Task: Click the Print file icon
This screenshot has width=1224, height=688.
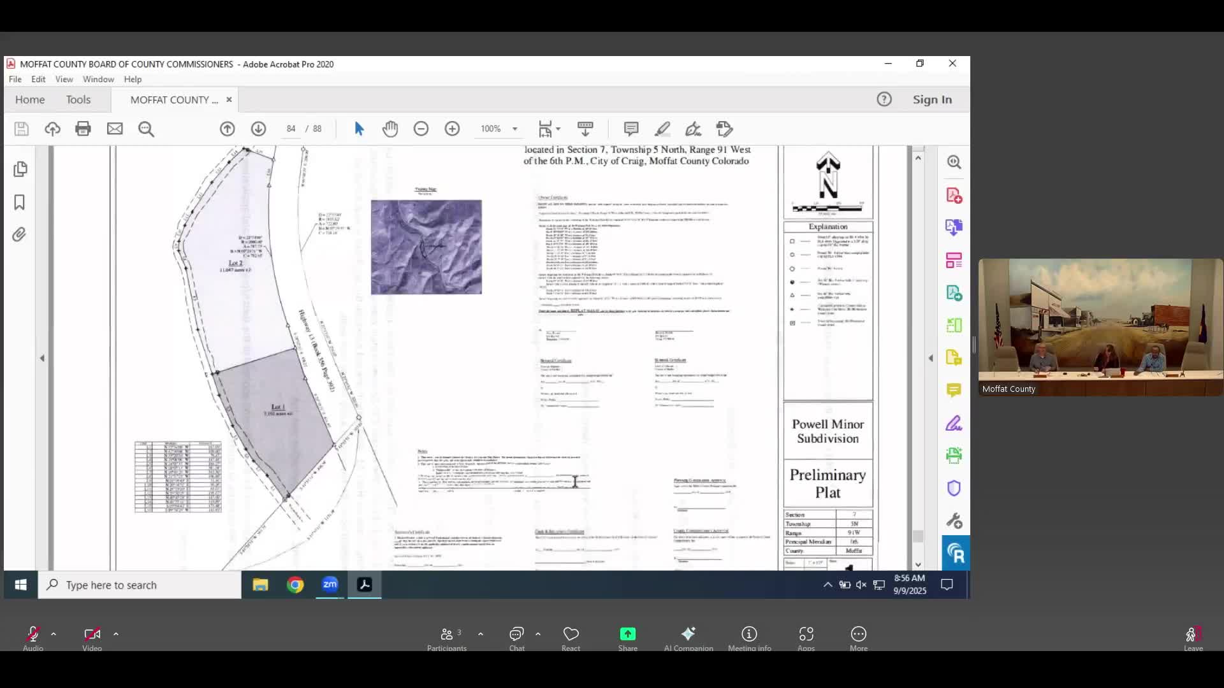Action: click(x=83, y=129)
